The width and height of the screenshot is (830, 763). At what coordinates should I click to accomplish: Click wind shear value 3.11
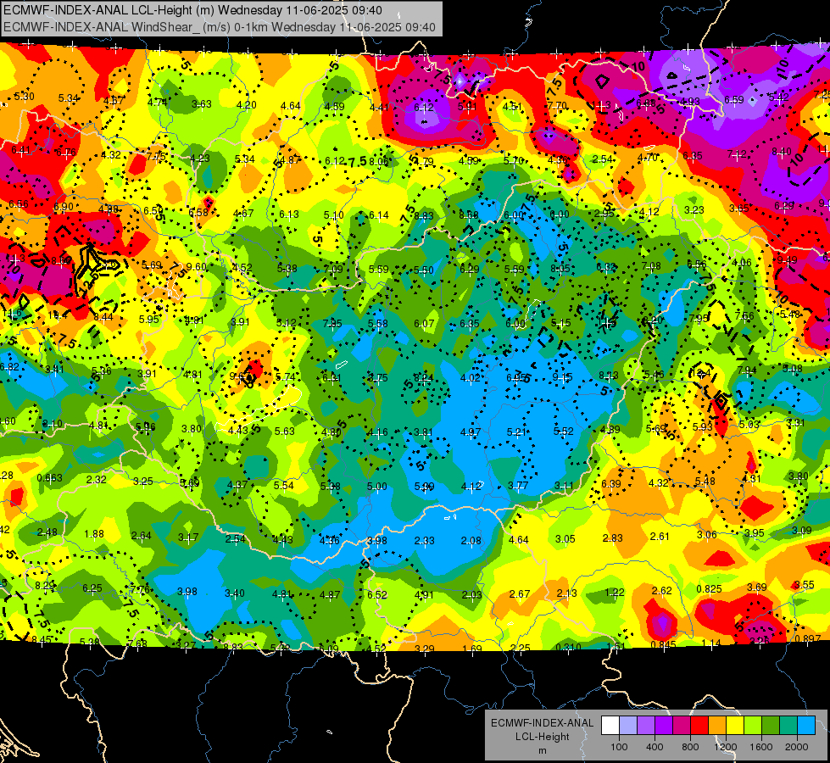(x=565, y=485)
